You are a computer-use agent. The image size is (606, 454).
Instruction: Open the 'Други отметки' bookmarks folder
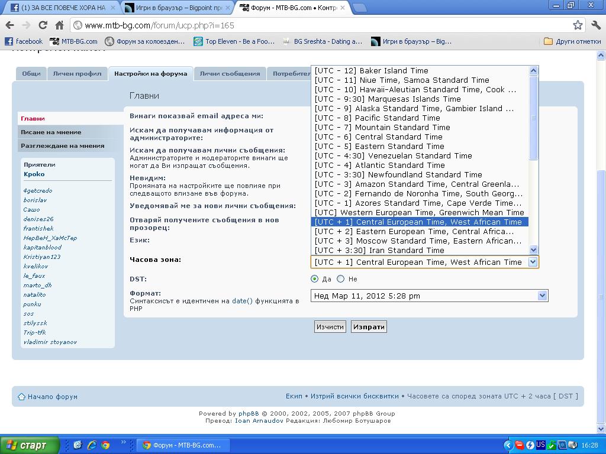572,41
